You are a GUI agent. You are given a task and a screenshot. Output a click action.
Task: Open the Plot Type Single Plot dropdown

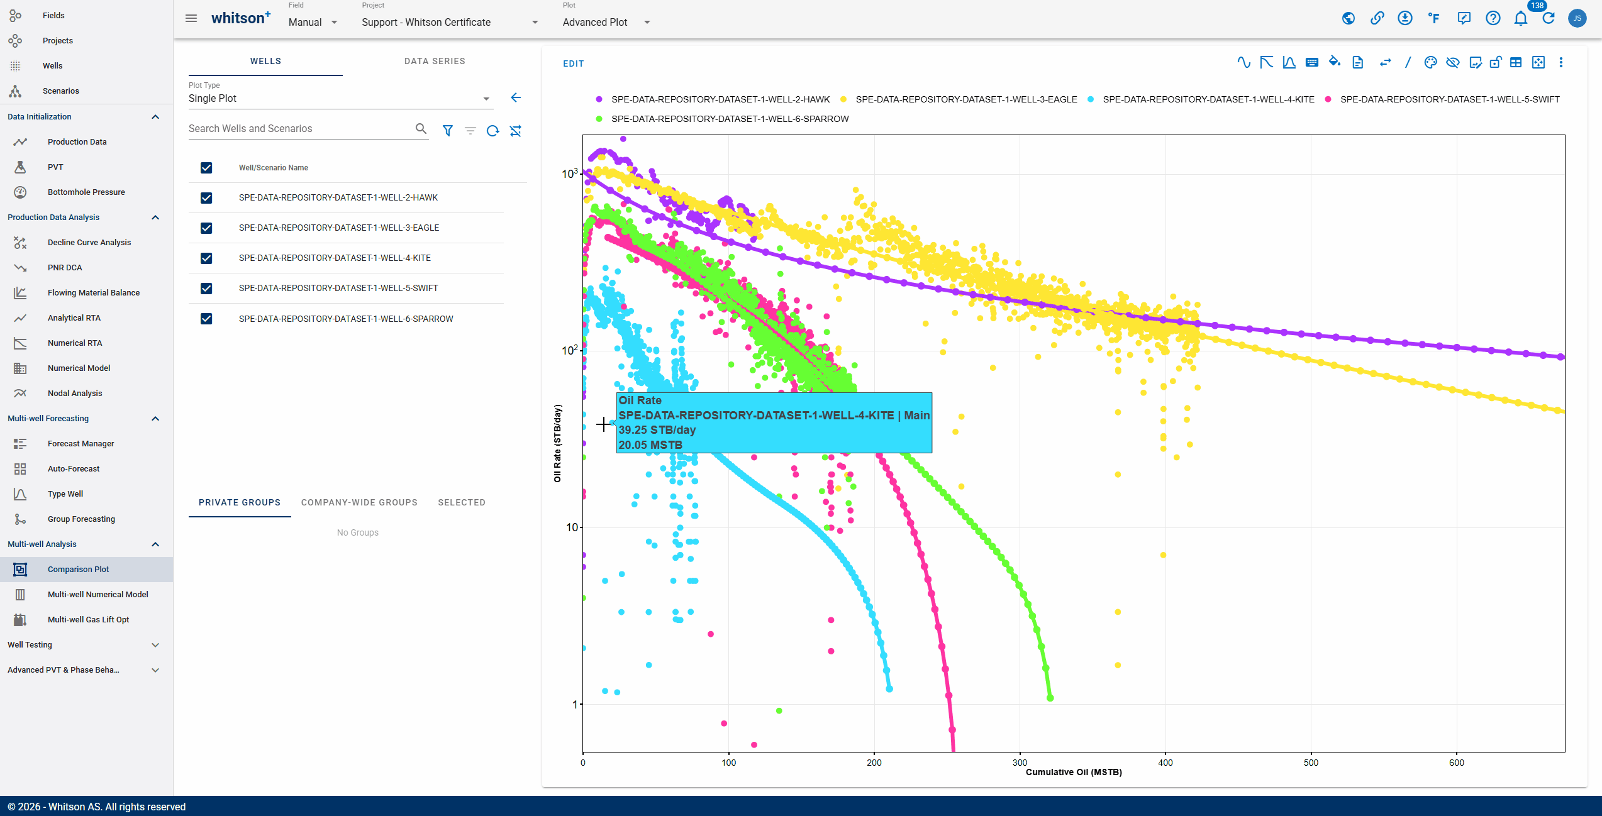tap(340, 99)
